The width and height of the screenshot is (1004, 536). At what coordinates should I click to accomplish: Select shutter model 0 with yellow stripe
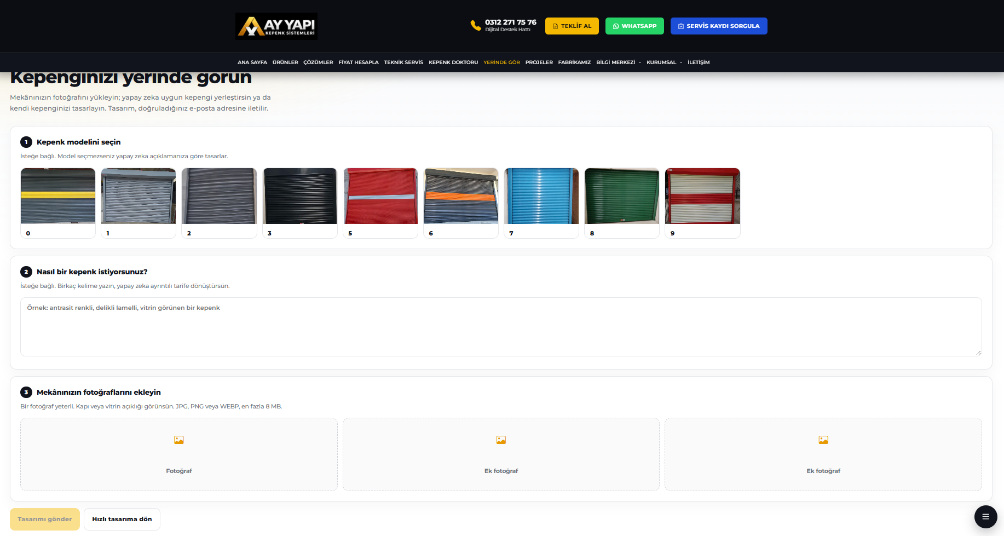point(58,203)
